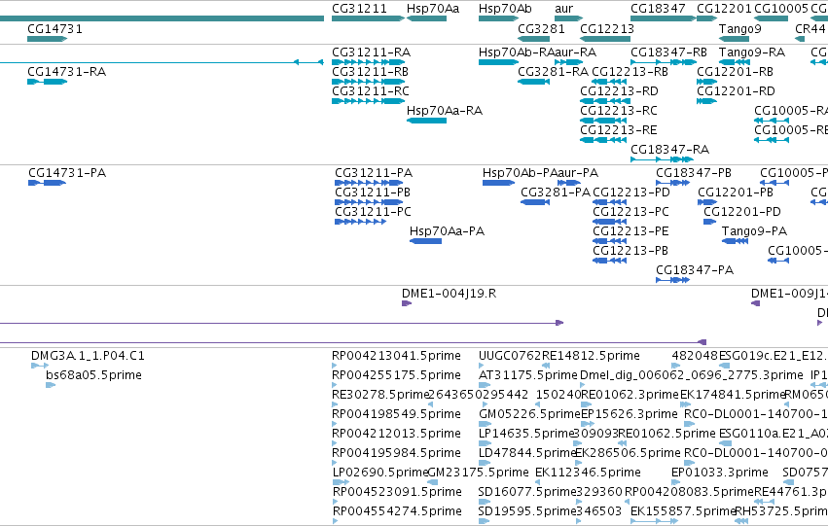Select transcript CG12201-RB
Screen dimensions: 828x526
706,82
